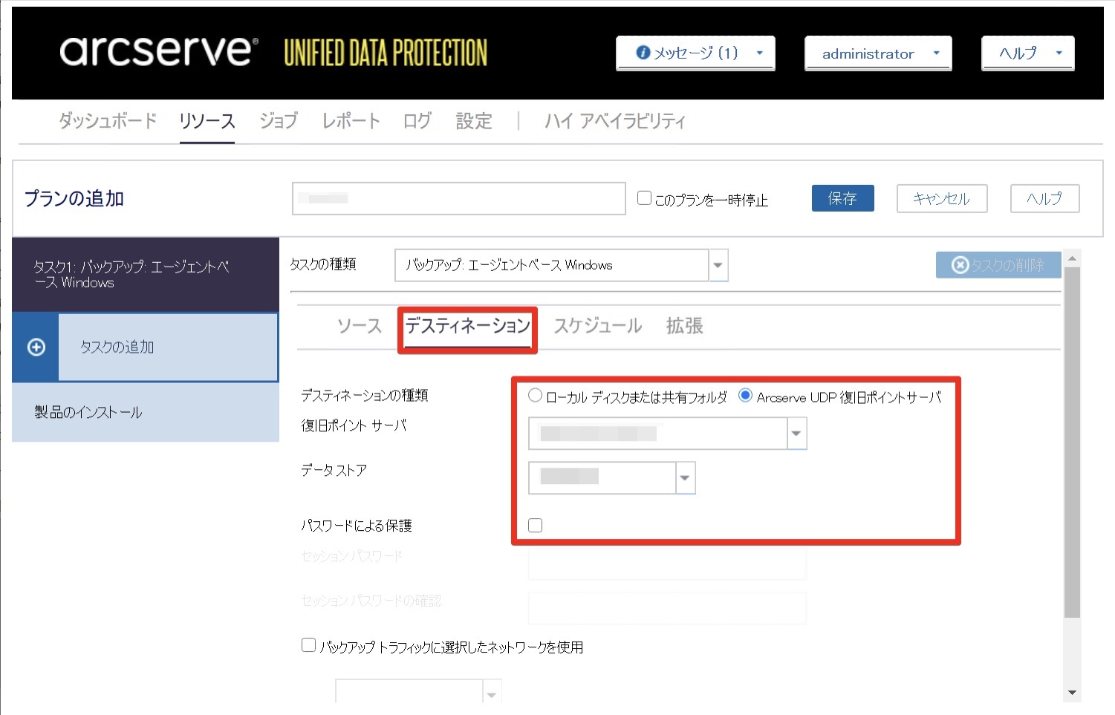This screenshot has height=715, width=1115.
Task: Open the データ ストア dropdown arrow
Action: (x=685, y=478)
